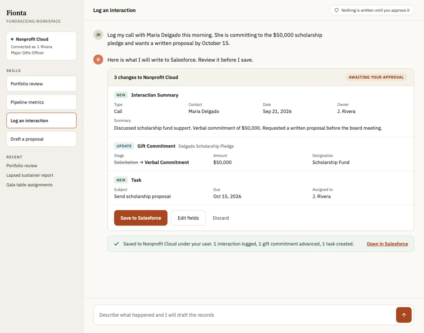Click the send arrow button
Screen dimensions: 424x333
(x=404, y=315)
